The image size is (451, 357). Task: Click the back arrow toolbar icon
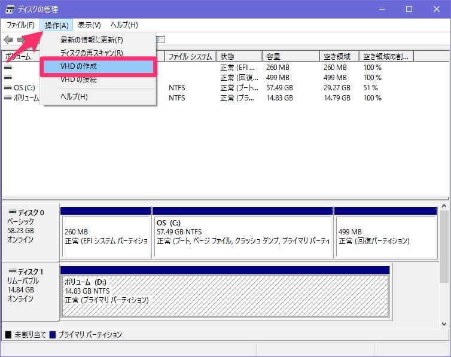(x=8, y=39)
